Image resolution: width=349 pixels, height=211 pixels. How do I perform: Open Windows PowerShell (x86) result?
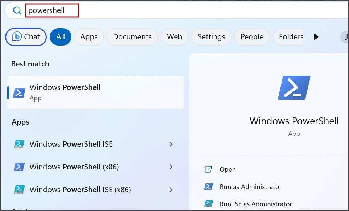(x=95, y=167)
